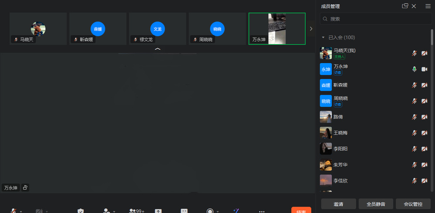Unmute 路倩's microphone in member list
The height and width of the screenshot is (213, 435).
click(x=415, y=117)
